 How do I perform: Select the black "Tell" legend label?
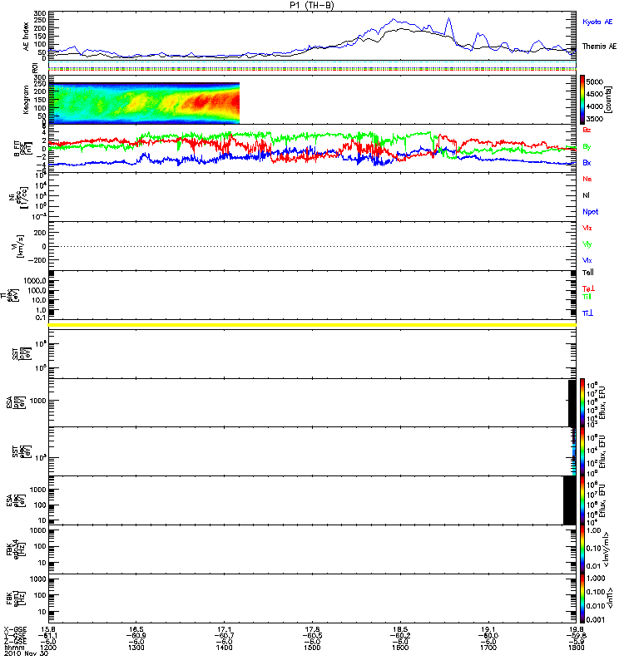click(x=588, y=273)
